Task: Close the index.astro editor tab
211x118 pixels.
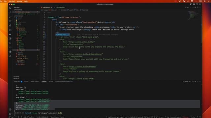Action: coord(51,7)
